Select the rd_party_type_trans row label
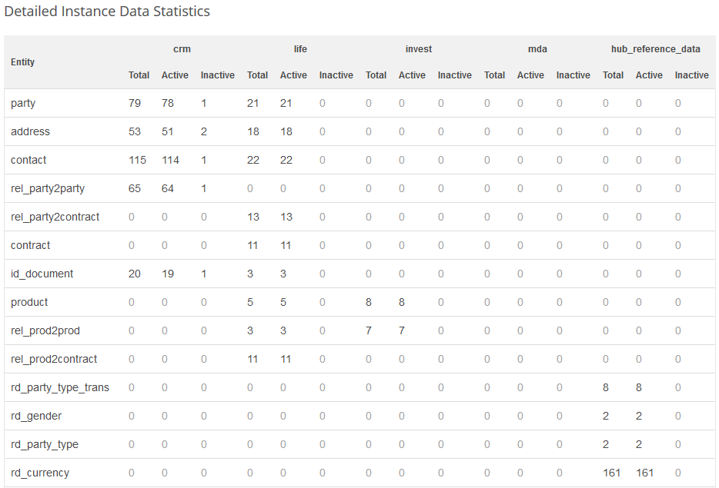 point(60,387)
